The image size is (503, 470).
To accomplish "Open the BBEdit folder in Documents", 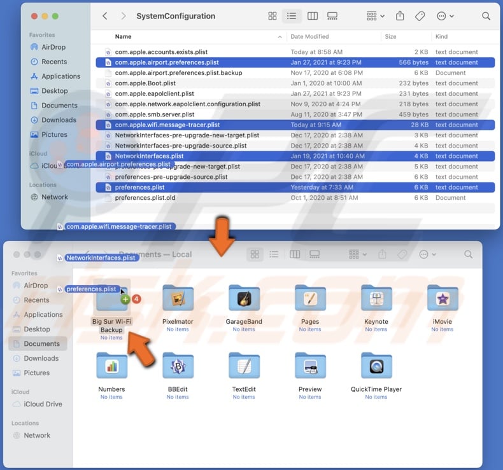I will 178,366.
